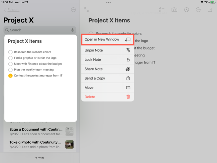Tap the checklist icon in the toolbar
217x163 pixels.
(x=162, y=10)
